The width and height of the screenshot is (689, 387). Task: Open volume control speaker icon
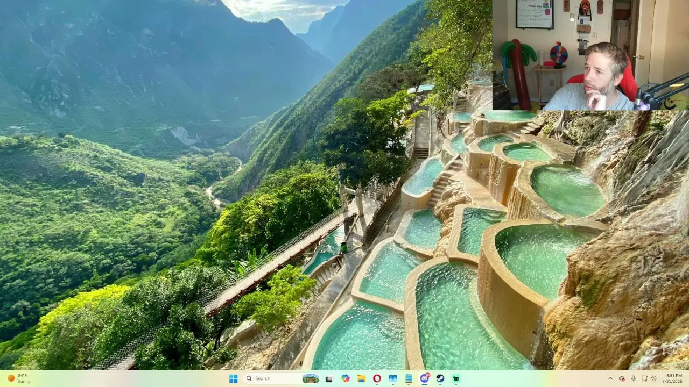point(653,378)
